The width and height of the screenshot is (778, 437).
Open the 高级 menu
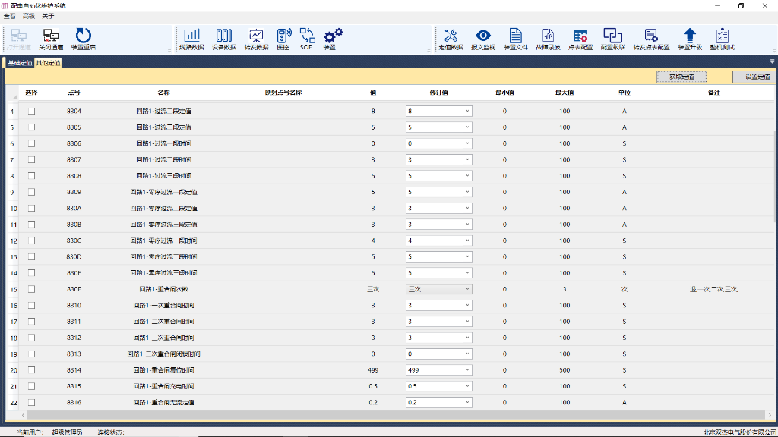tap(28, 16)
